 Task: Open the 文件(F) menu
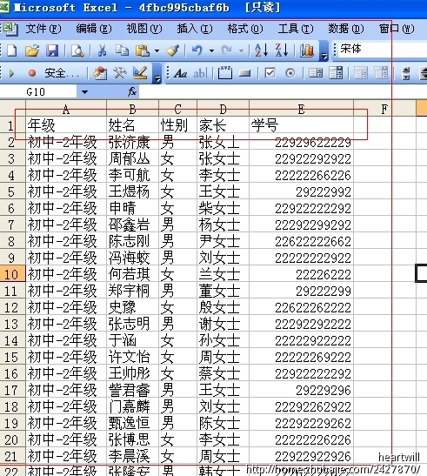(x=43, y=29)
